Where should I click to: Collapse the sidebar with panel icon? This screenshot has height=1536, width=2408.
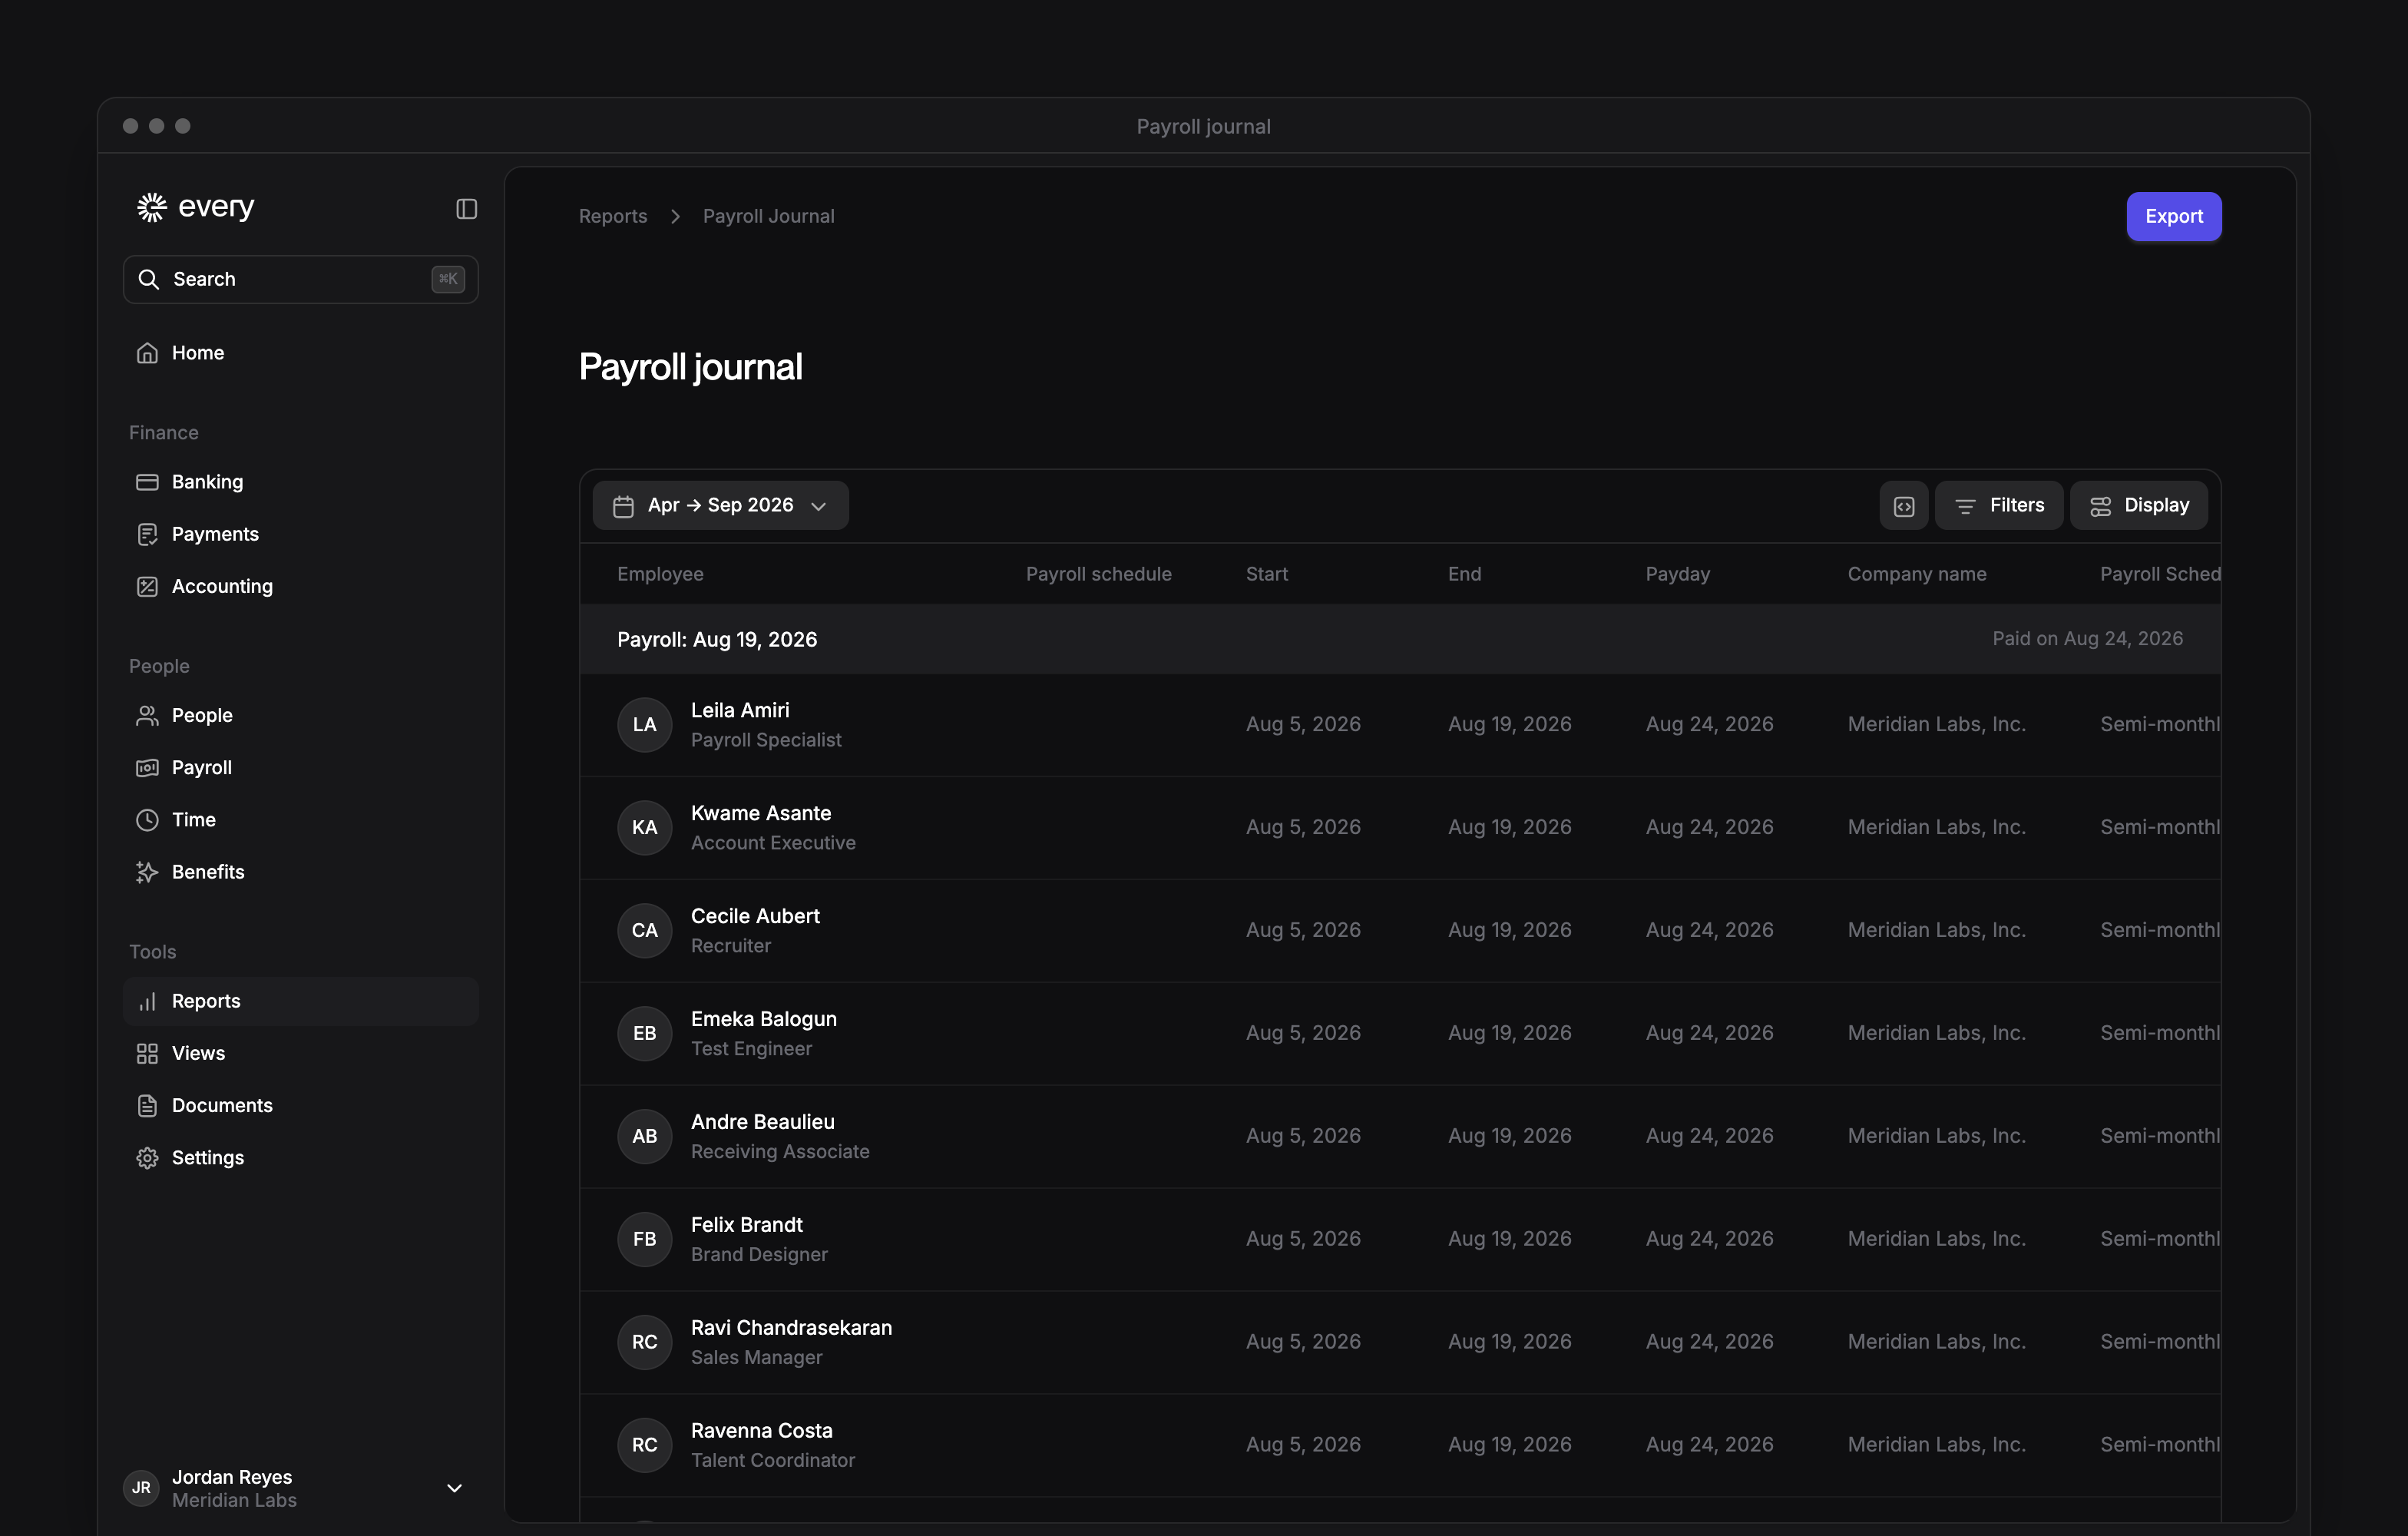[x=466, y=208]
